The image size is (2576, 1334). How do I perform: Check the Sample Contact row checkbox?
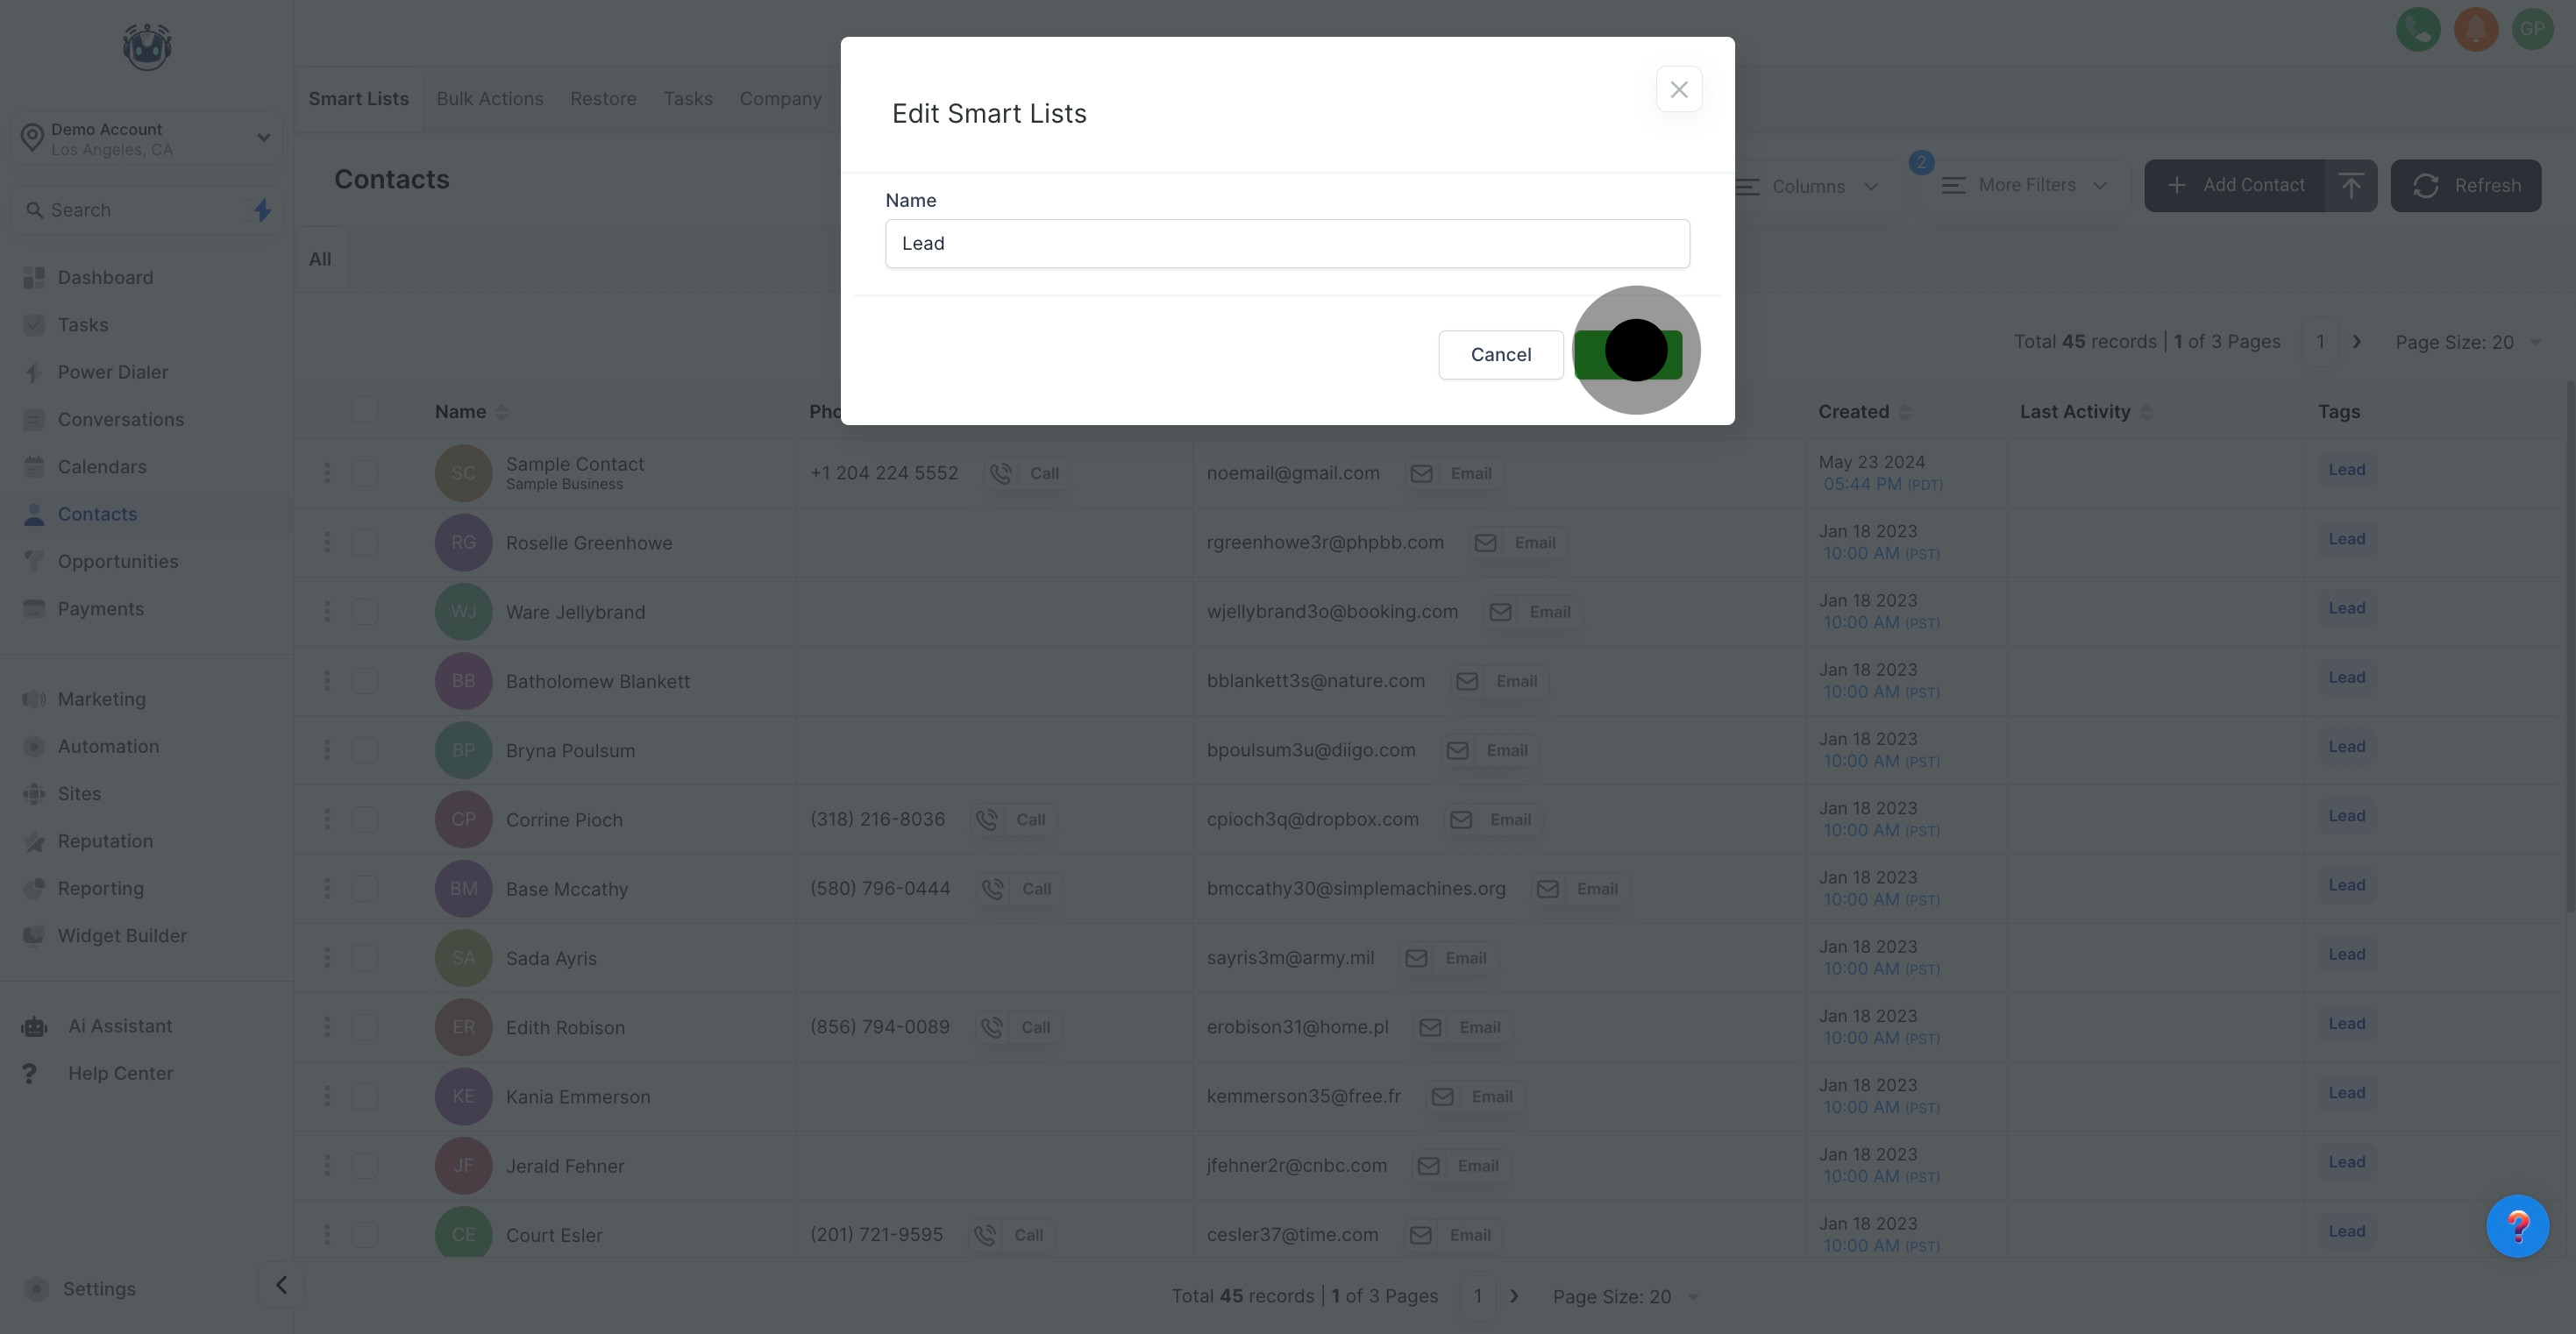click(x=365, y=473)
